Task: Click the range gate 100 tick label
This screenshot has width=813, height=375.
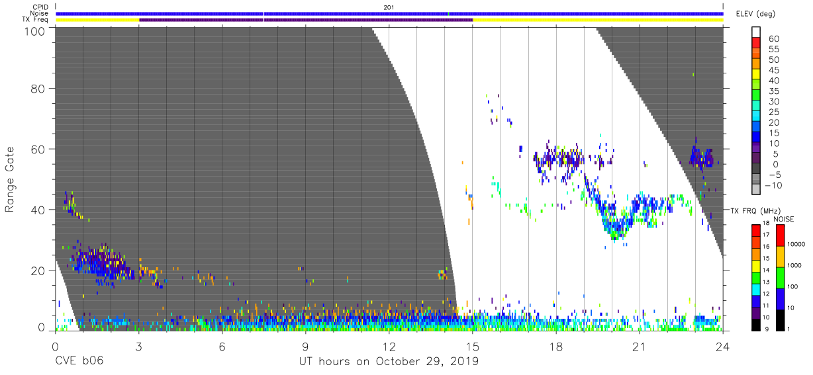Action: [34, 30]
